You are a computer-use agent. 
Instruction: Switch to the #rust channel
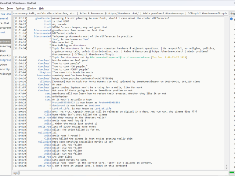(3, 32)
